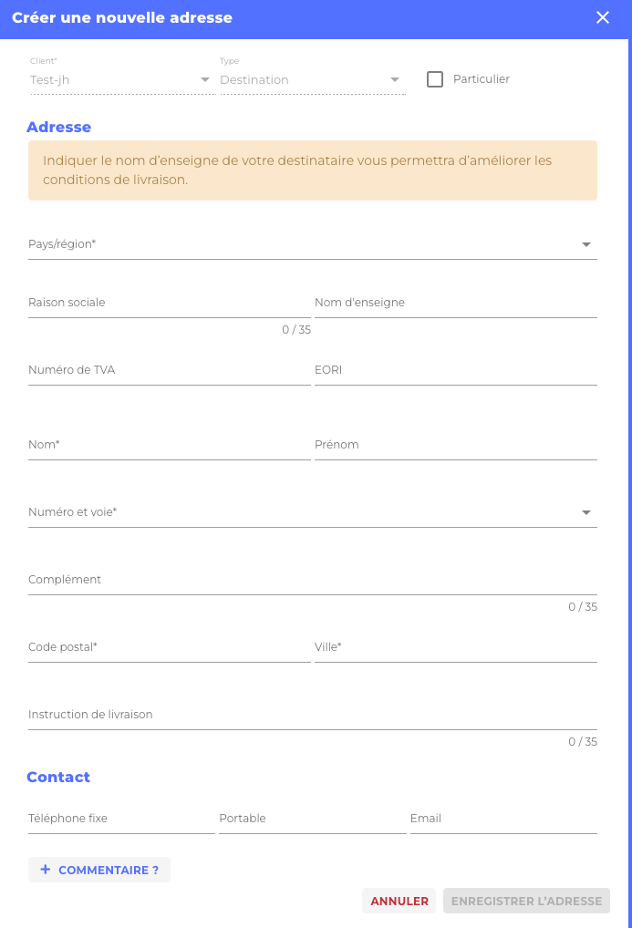Click the Email input field

click(x=503, y=820)
